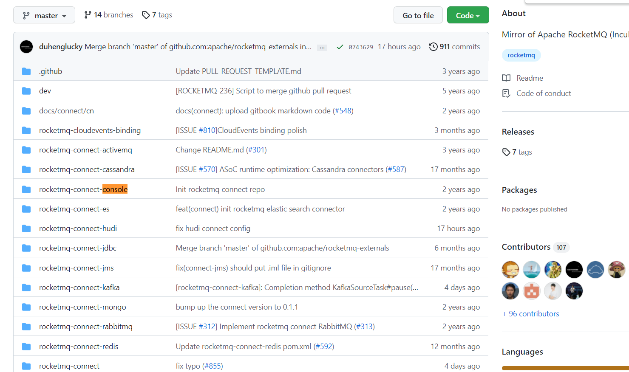Open the commit history via the clock icon

coord(433,47)
